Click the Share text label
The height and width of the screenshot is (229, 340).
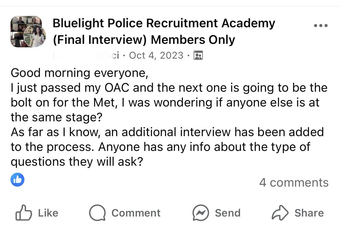click(x=309, y=213)
